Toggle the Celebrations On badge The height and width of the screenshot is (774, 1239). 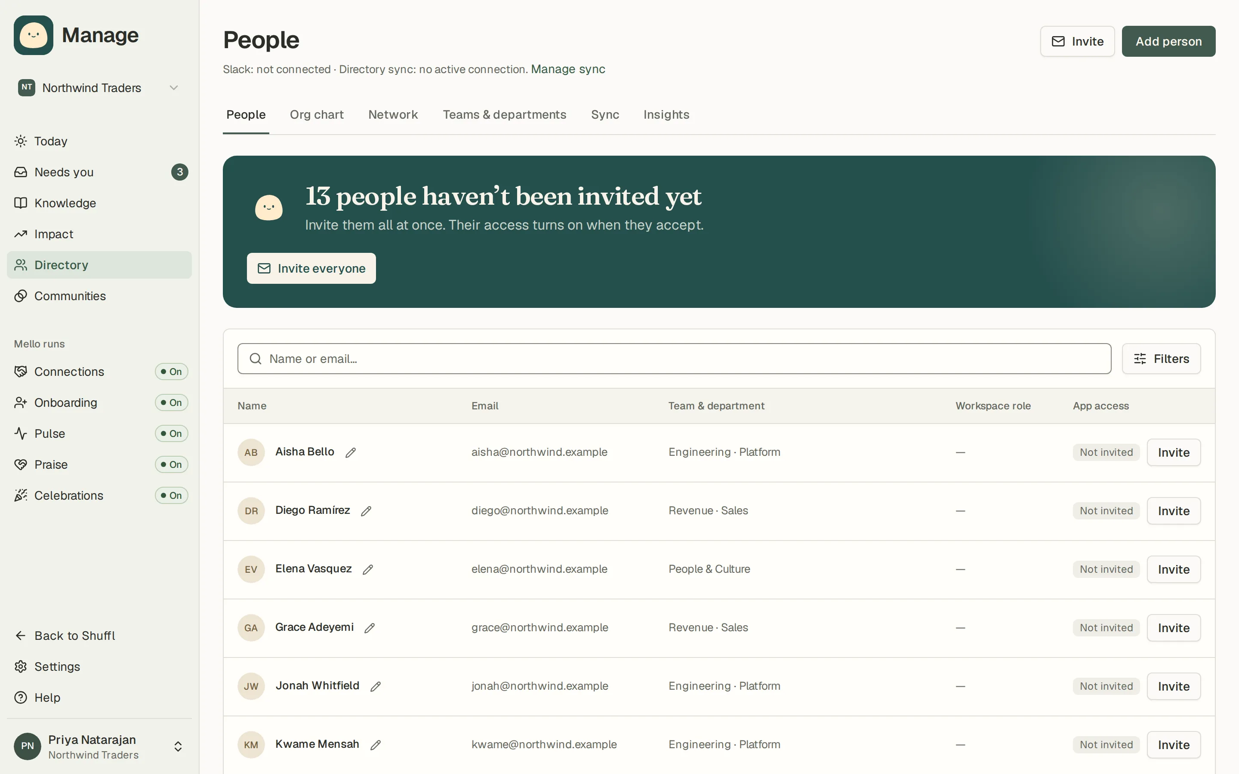click(x=172, y=495)
